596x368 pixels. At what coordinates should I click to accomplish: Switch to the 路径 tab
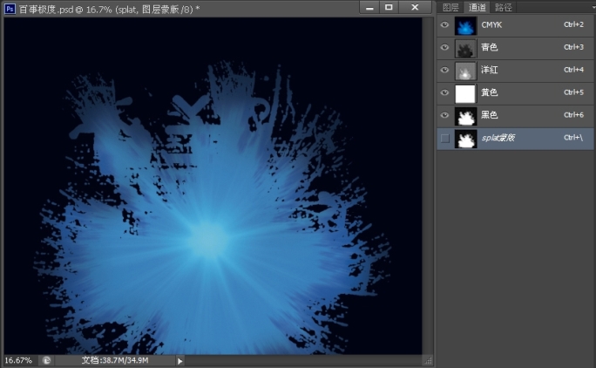click(x=503, y=7)
